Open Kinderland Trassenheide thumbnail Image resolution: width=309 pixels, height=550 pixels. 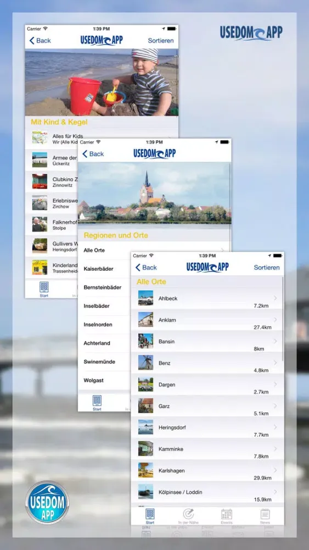[40, 267]
